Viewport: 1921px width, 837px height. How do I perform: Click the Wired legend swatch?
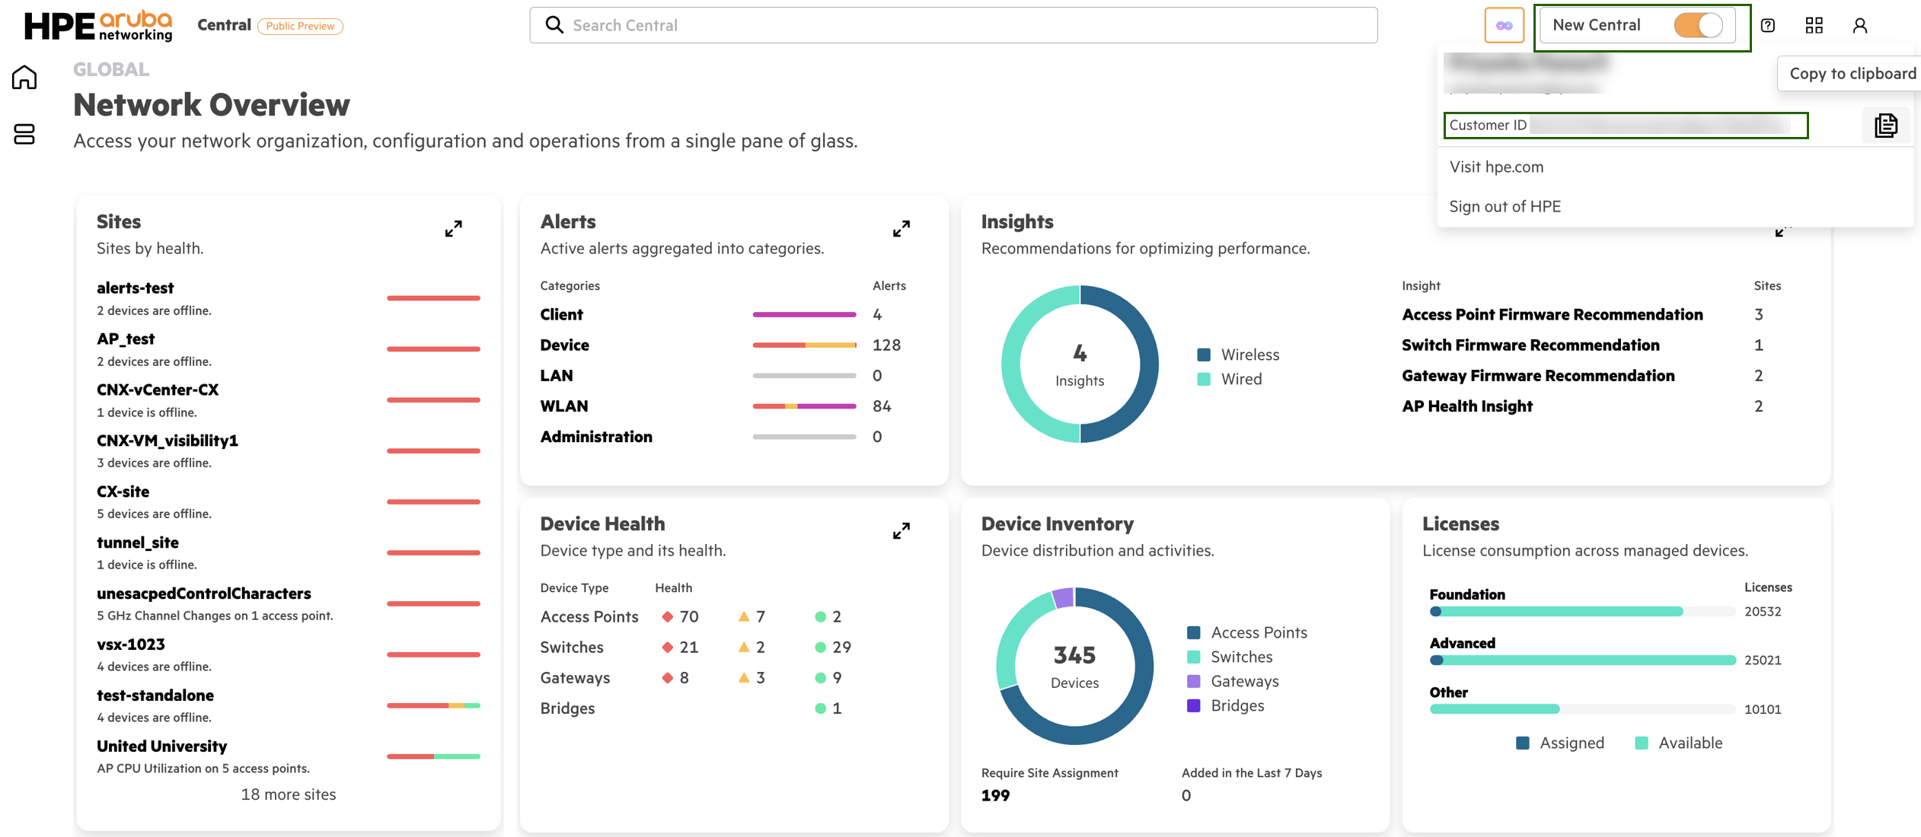coord(1204,379)
